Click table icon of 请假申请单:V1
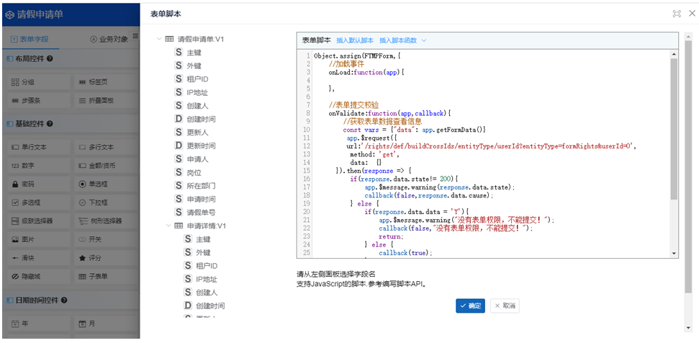This screenshot has width=699, height=343. click(x=169, y=39)
